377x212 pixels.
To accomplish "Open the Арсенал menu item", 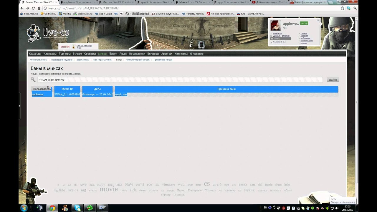I will 167,54.
